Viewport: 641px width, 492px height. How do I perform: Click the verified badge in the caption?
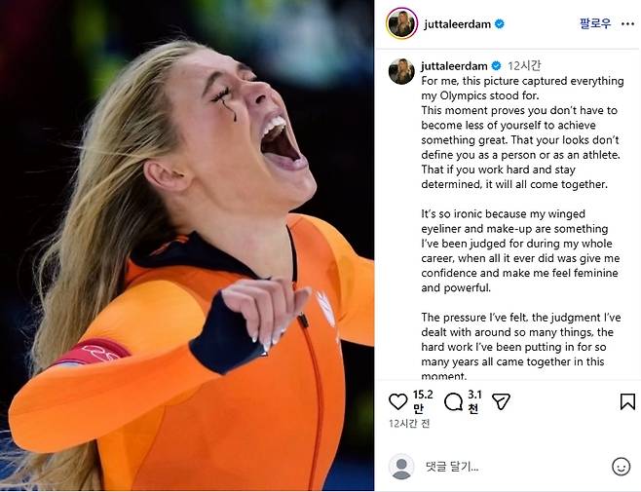pos(496,66)
